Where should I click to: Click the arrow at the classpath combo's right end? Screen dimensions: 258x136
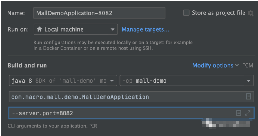click(x=248, y=81)
